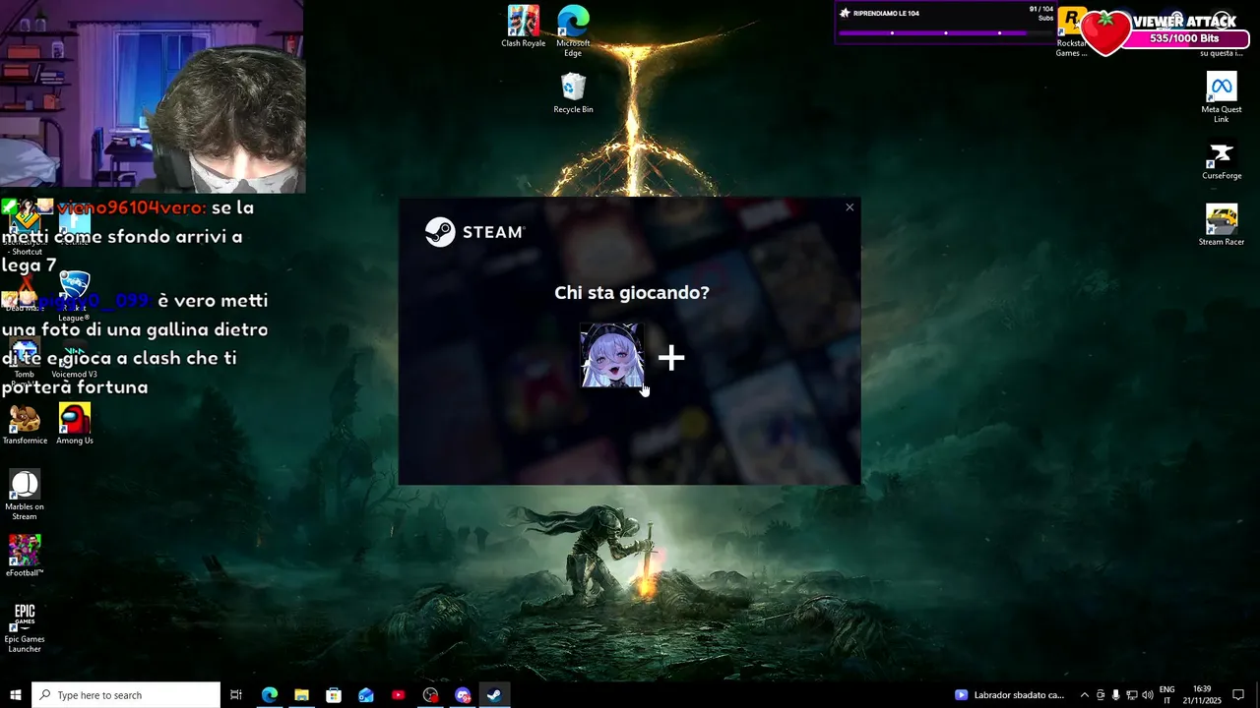This screenshot has width=1260, height=708.
Task: Open network settings tray icon
Action: 1132,695
